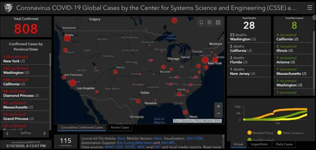The image size is (316, 150).
Task: Open the DXY data source link
Action: tap(157, 147)
